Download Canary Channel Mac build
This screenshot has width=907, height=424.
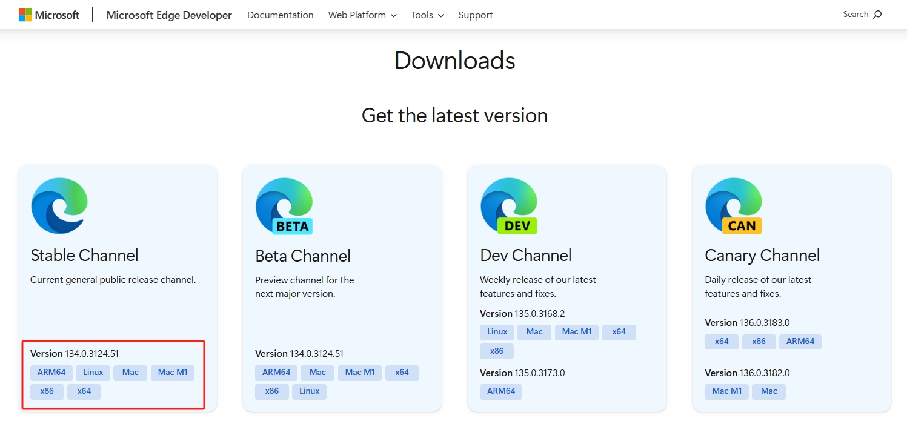point(769,391)
